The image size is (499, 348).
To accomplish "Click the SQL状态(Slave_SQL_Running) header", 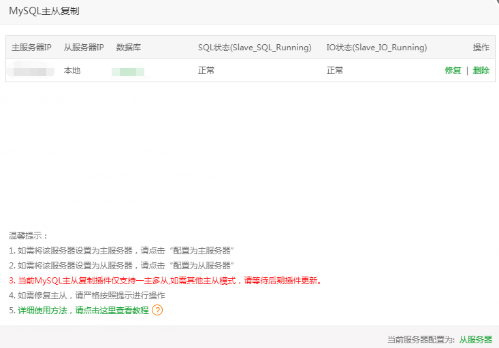I will tap(255, 48).
